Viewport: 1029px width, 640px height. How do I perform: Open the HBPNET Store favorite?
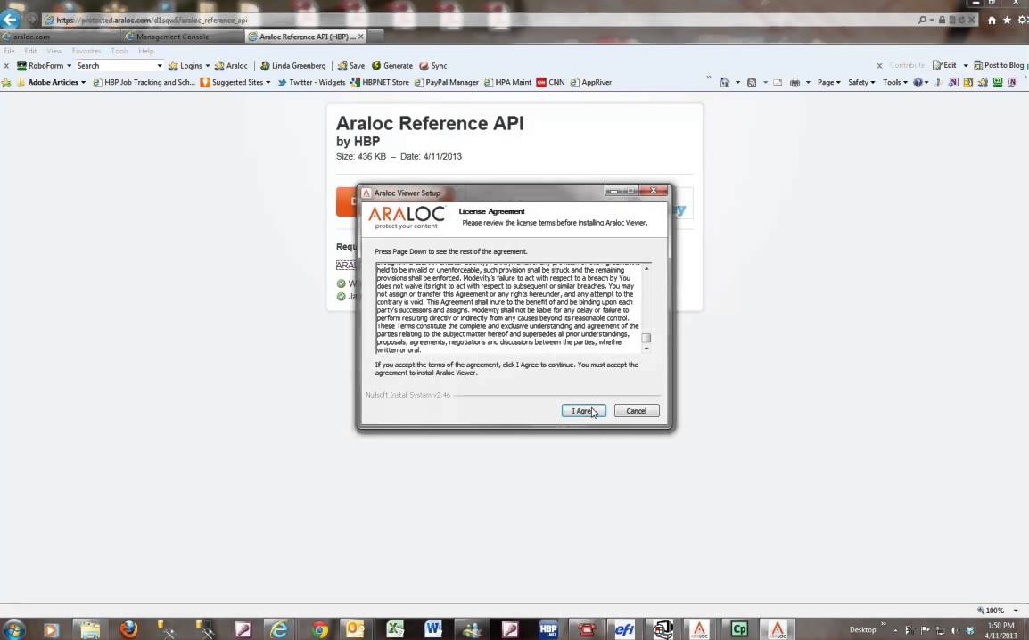(380, 83)
